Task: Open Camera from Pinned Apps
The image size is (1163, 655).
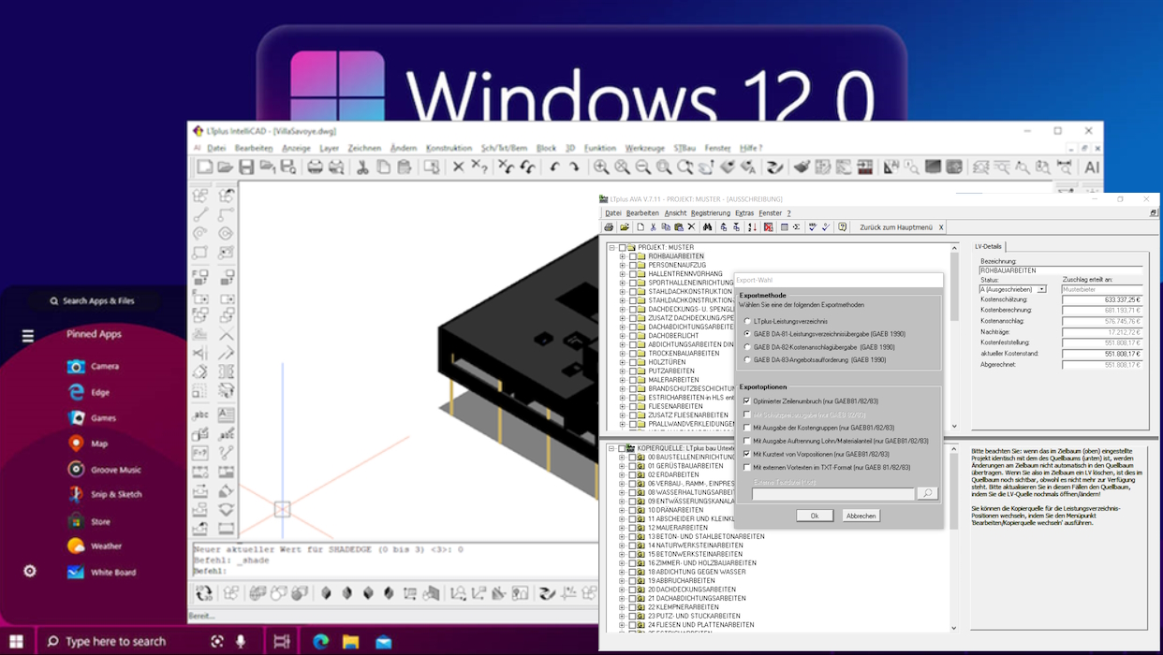Action: pyautogui.click(x=93, y=366)
